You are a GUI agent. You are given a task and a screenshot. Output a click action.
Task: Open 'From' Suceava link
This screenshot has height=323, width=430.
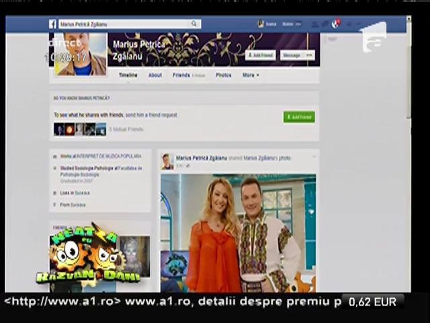[x=78, y=205]
